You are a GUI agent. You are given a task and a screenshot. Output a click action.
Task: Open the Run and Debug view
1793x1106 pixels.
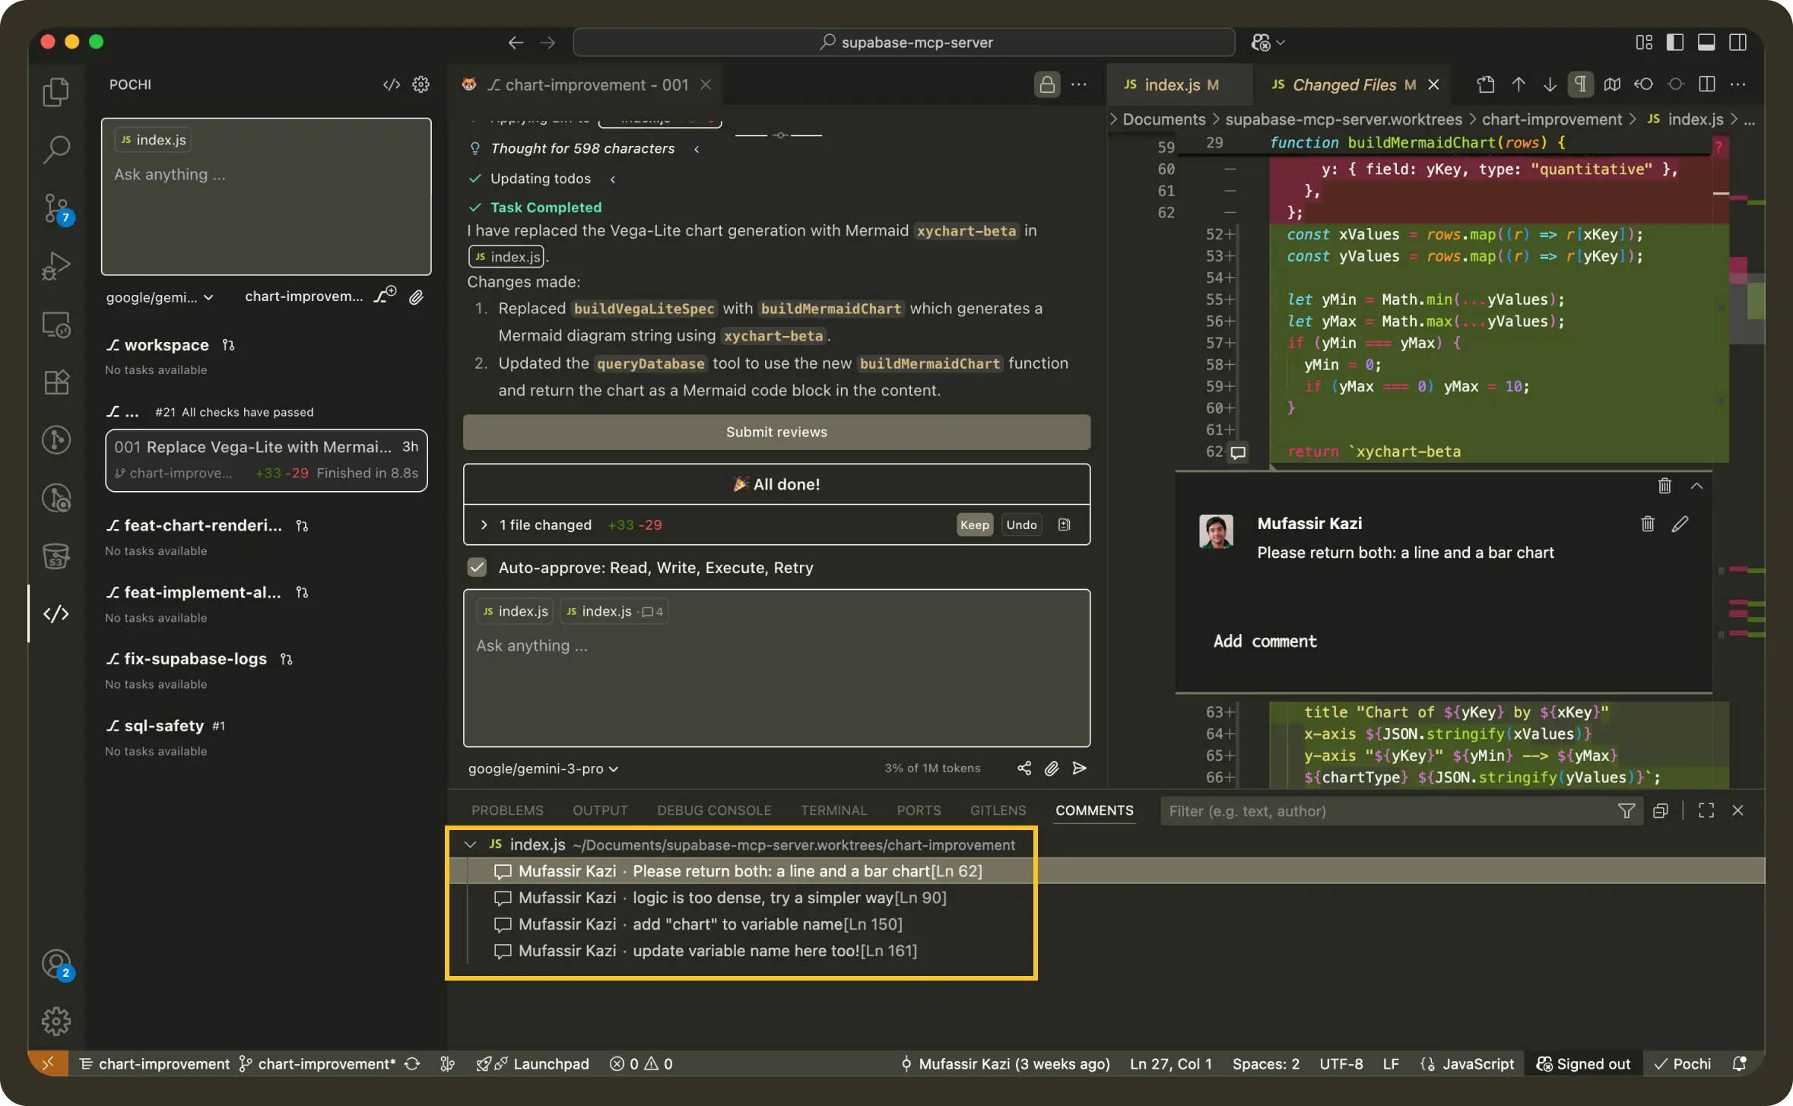[x=56, y=266]
